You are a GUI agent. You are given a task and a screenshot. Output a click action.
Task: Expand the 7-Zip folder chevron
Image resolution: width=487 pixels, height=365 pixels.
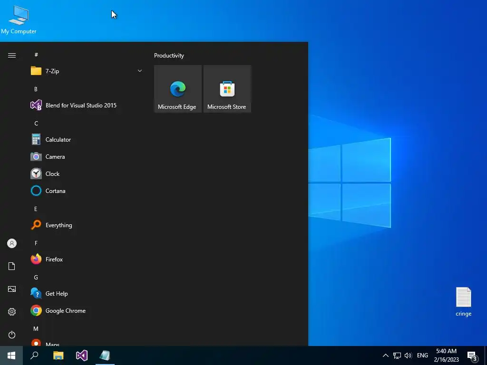pyautogui.click(x=140, y=71)
